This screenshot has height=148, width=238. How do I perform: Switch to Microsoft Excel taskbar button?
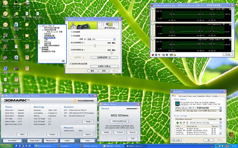[x=45, y=146]
